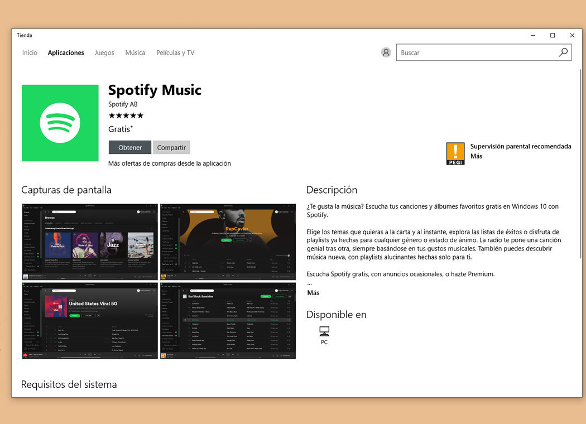Switch to the Juegos tab
The height and width of the screenshot is (424, 586).
[104, 52]
